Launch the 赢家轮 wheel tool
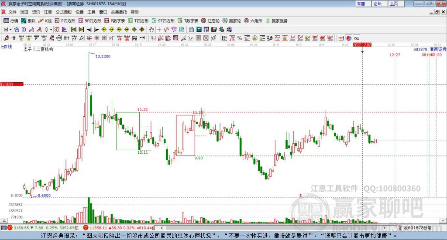Screen dimensions: 447x240 pos(232,21)
